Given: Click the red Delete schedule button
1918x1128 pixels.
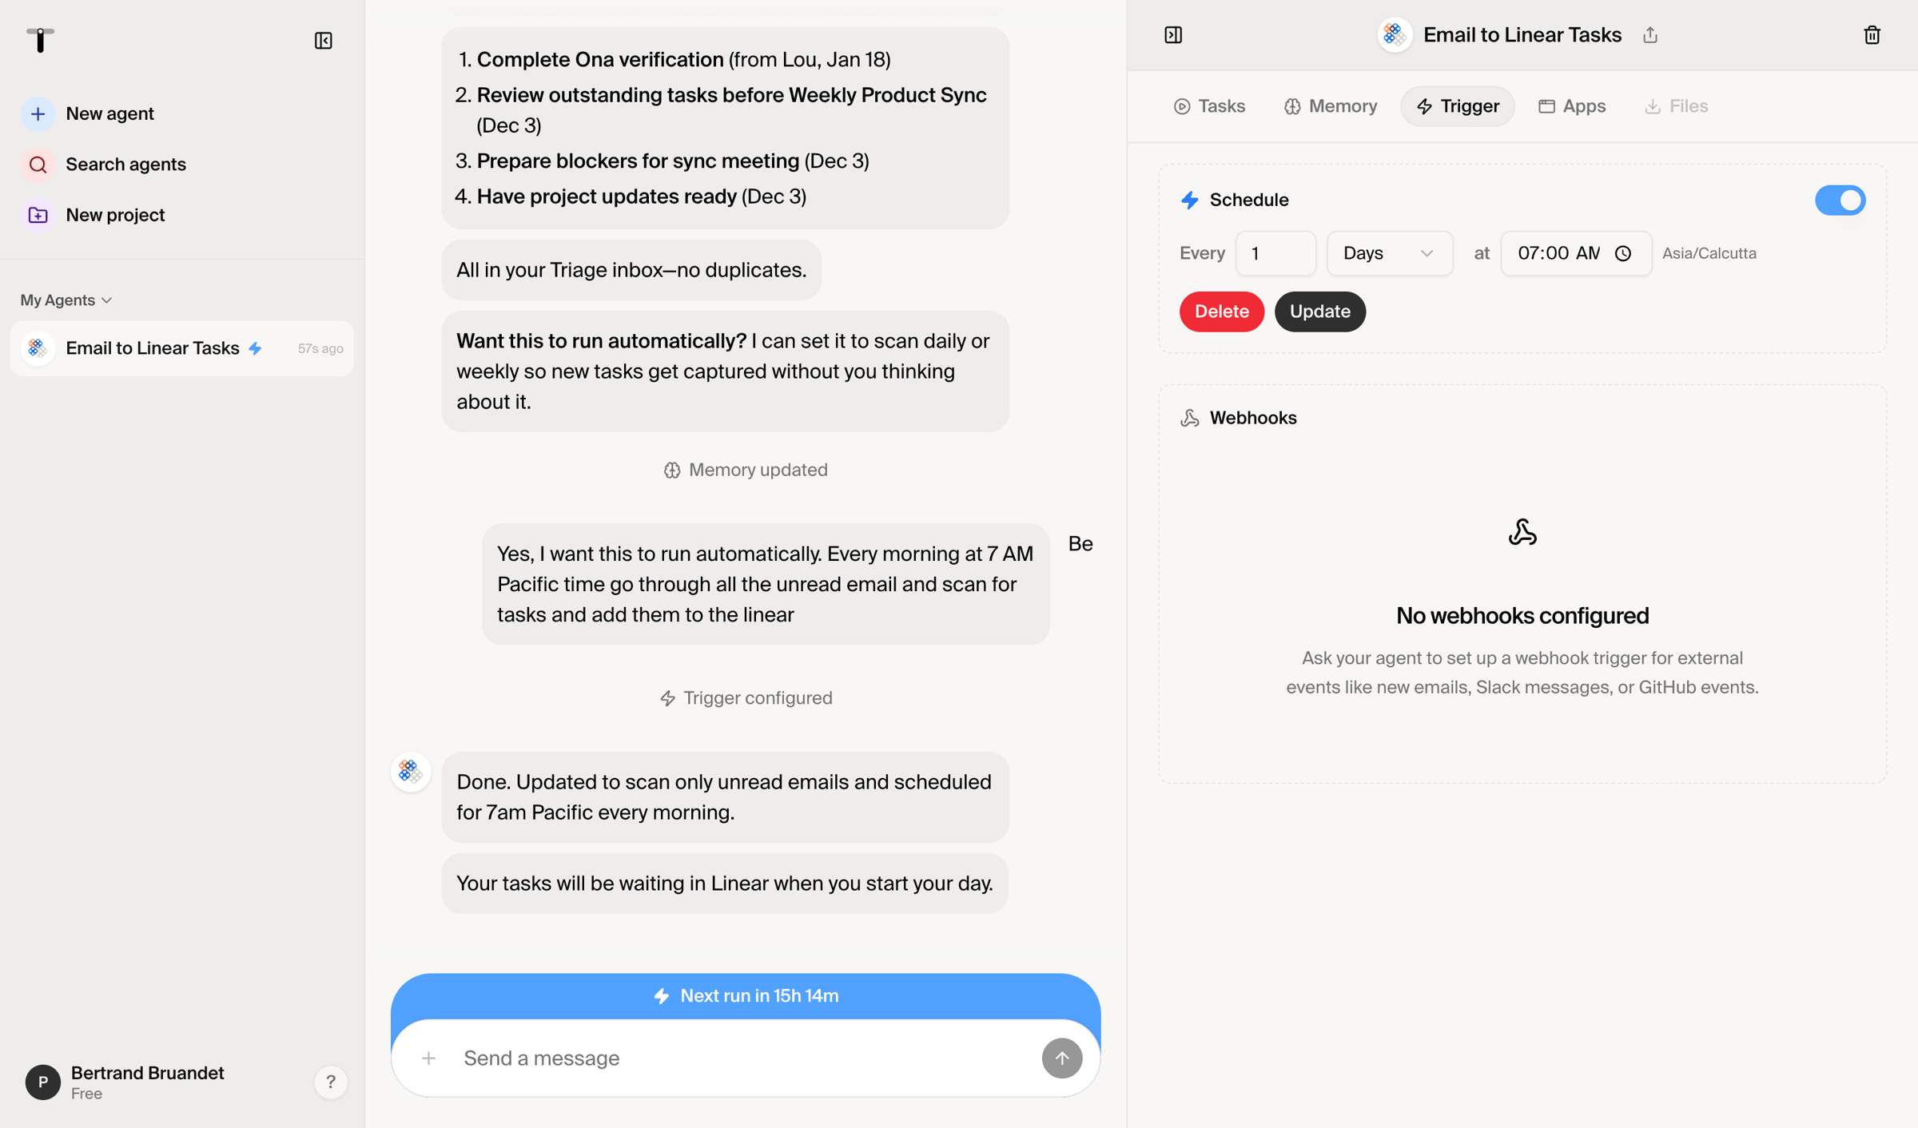Looking at the screenshot, I should (x=1221, y=312).
